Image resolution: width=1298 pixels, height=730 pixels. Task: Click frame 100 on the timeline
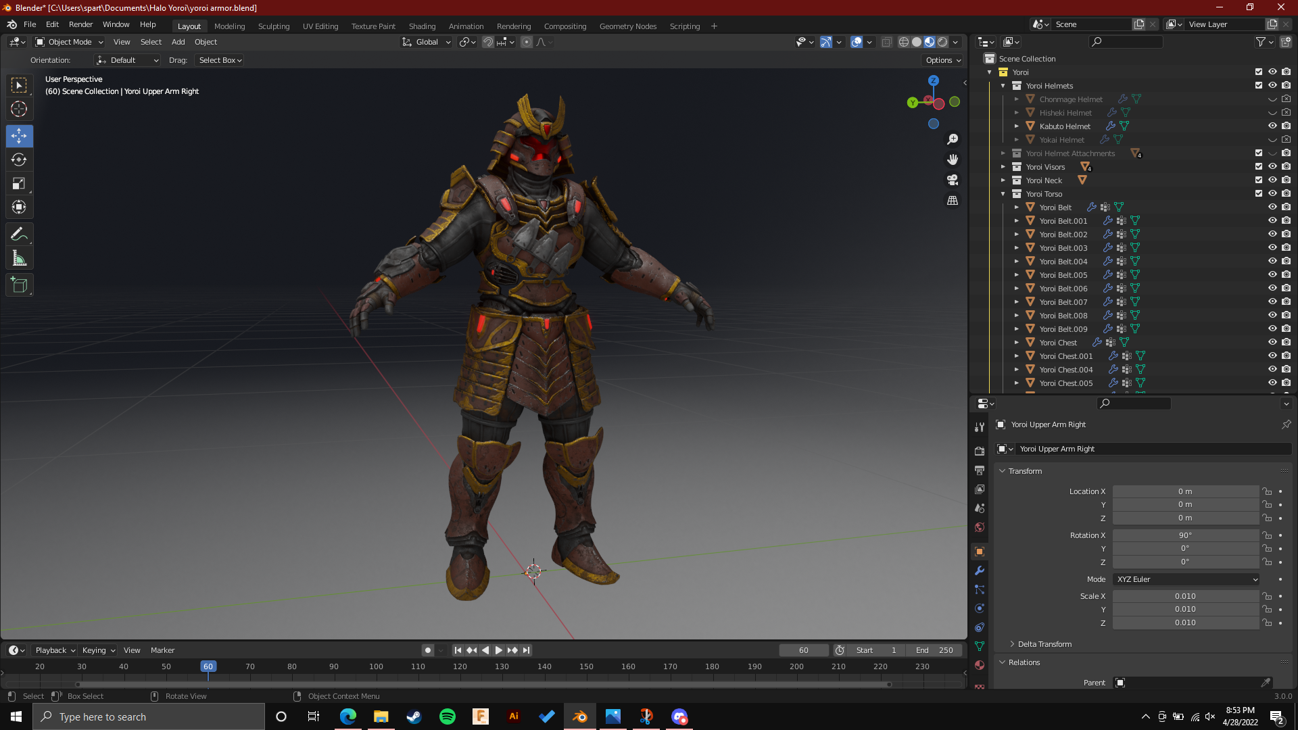click(376, 666)
